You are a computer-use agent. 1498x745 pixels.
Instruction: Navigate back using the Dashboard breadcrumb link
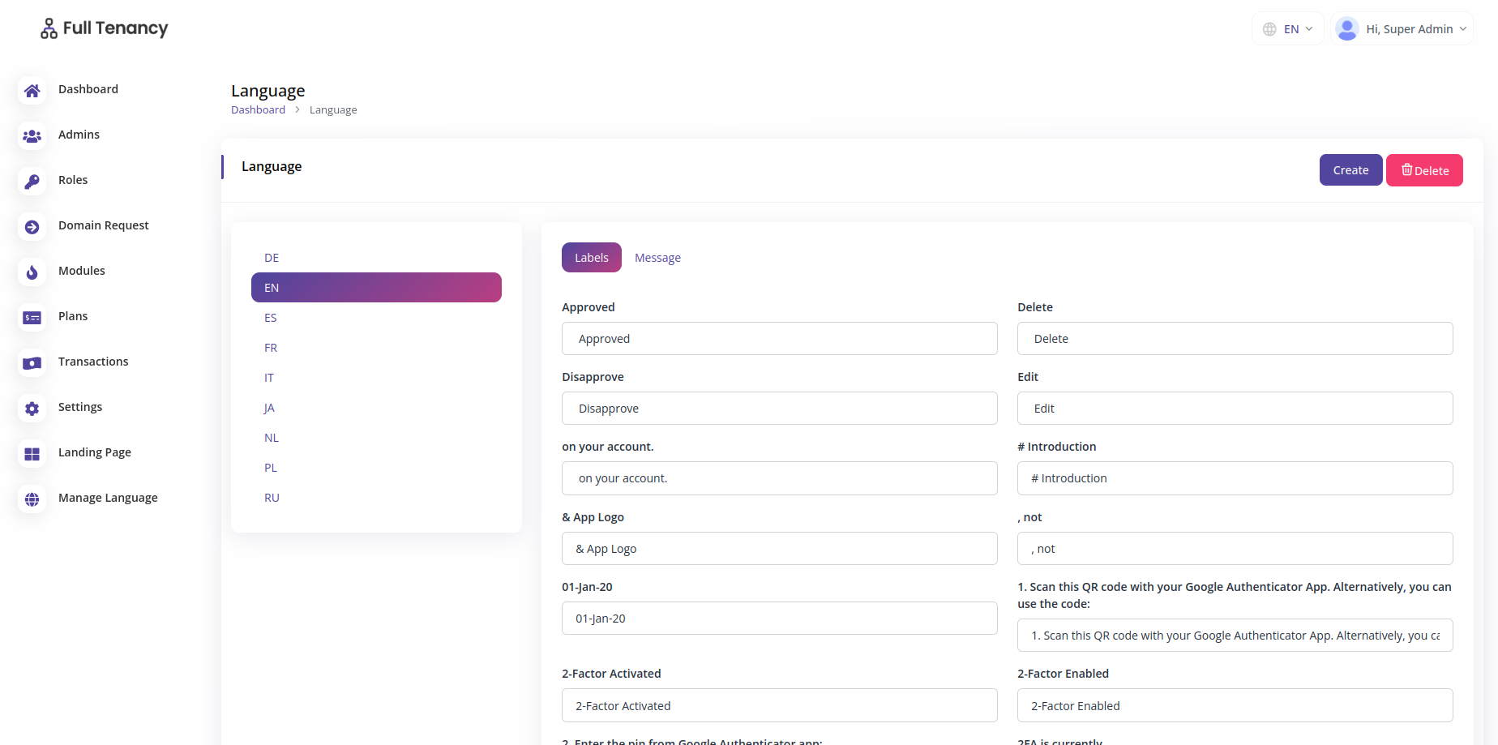(258, 109)
